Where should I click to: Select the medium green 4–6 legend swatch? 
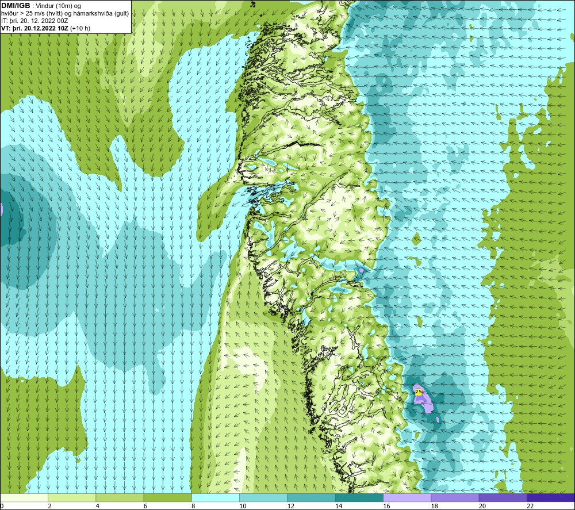click(120, 497)
